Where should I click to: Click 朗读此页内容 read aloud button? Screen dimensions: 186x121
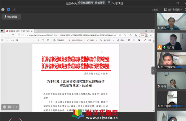point(75,40)
